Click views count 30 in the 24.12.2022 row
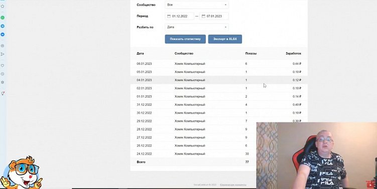 coord(247,154)
